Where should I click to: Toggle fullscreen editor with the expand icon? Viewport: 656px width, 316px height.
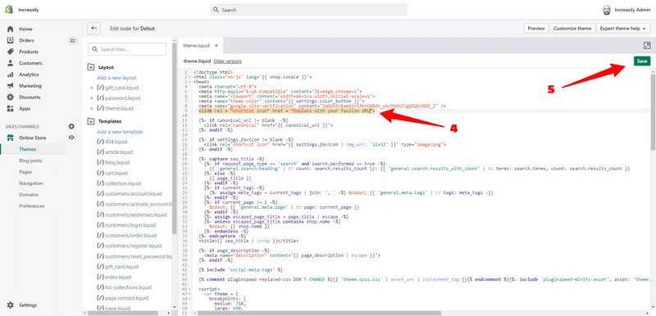647,46
